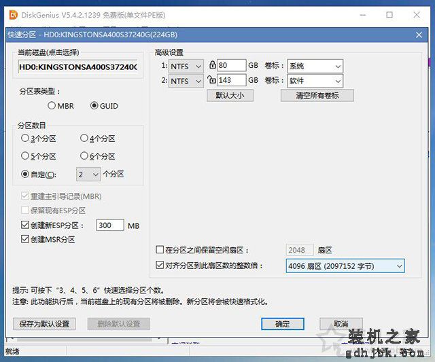435x362 pixels.
Task: Open partition 2 NTFS file system dropdown
Action: tap(186, 82)
